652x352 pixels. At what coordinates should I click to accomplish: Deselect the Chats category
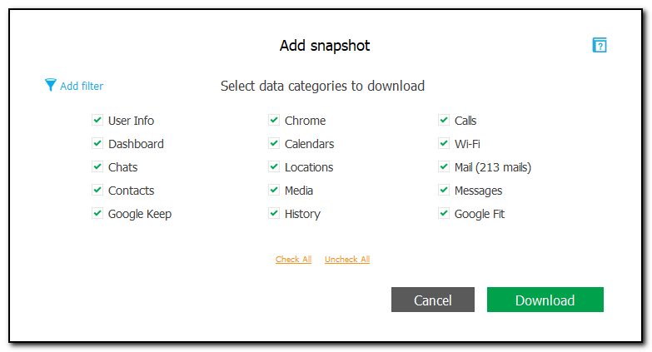tap(97, 167)
